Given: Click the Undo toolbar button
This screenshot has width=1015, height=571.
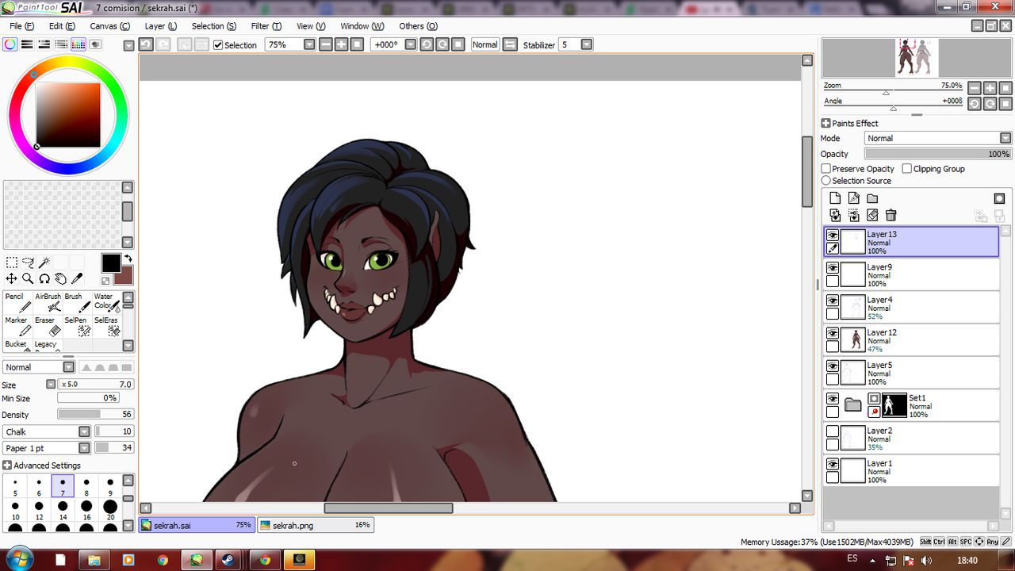Looking at the screenshot, I should pyautogui.click(x=146, y=44).
